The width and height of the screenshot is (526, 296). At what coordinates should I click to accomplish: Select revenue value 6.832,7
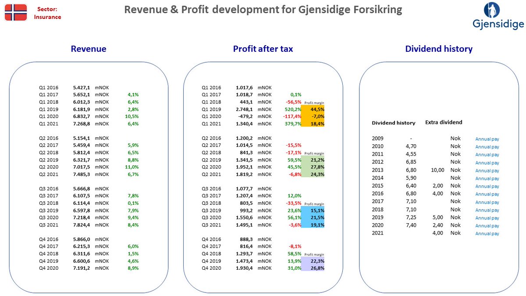pyautogui.click(x=82, y=116)
